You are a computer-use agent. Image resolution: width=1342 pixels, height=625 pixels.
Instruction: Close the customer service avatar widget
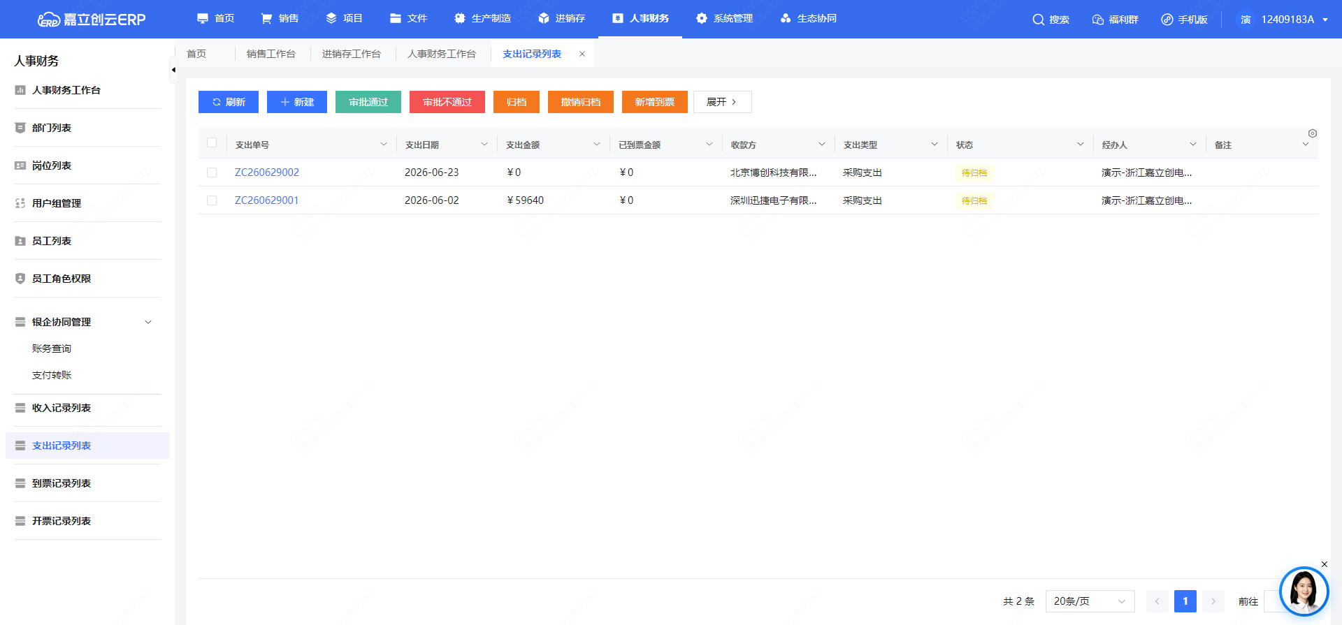tap(1325, 564)
